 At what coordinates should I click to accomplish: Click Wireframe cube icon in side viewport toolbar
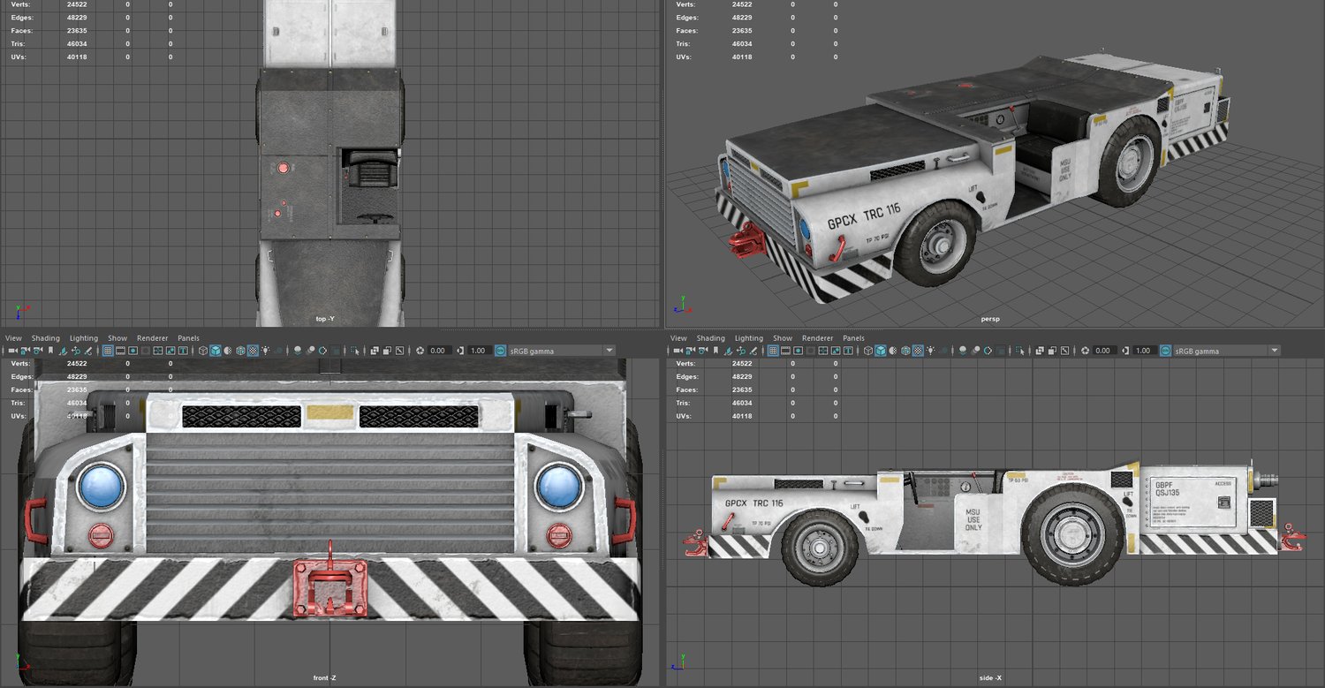(x=868, y=351)
